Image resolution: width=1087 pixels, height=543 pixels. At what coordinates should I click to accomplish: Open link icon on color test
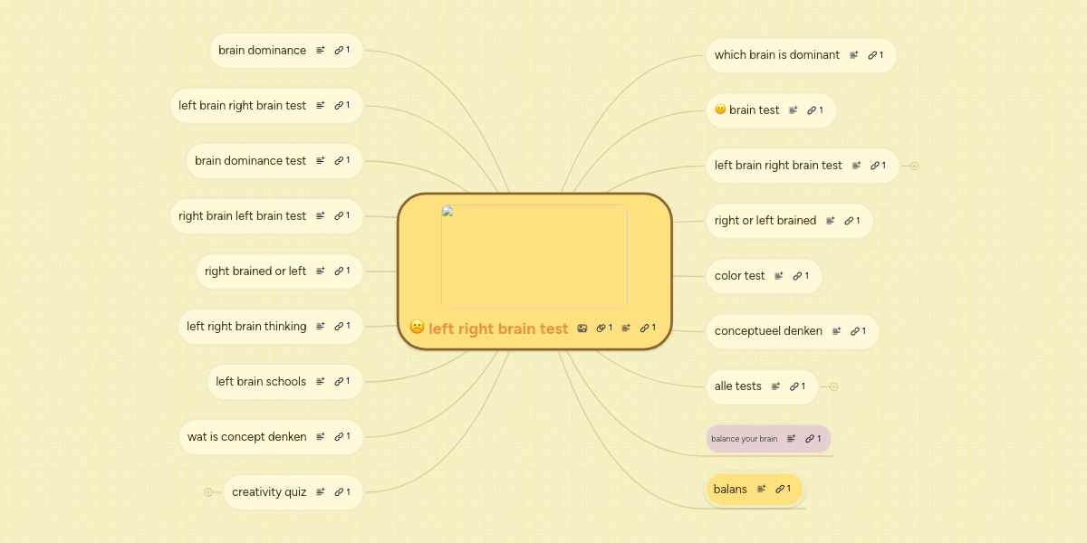pyautogui.click(x=800, y=276)
